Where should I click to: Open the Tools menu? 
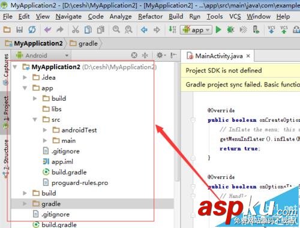tap(215, 17)
